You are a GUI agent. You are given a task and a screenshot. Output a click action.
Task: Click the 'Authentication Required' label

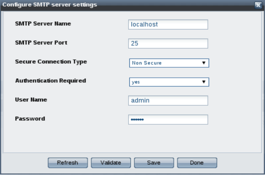pyautogui.click(x=50, y=81)
